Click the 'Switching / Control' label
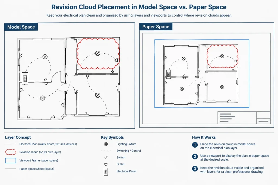 [x=129, y=151]
